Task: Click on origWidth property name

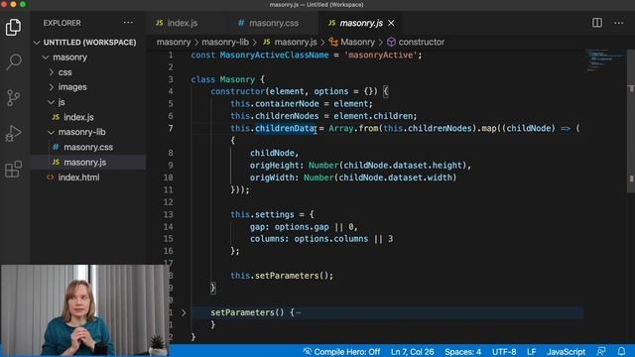Action: pos(273,178)
